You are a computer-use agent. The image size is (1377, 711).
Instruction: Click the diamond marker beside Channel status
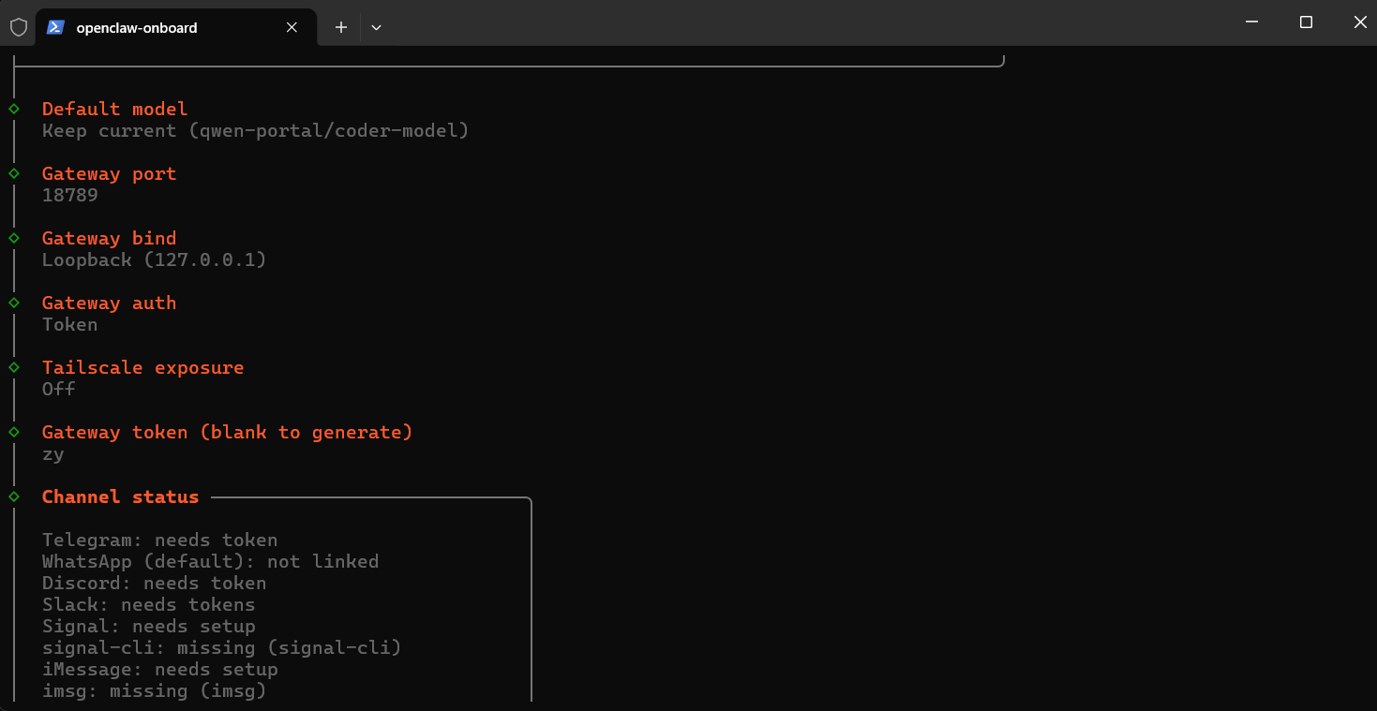14,496
